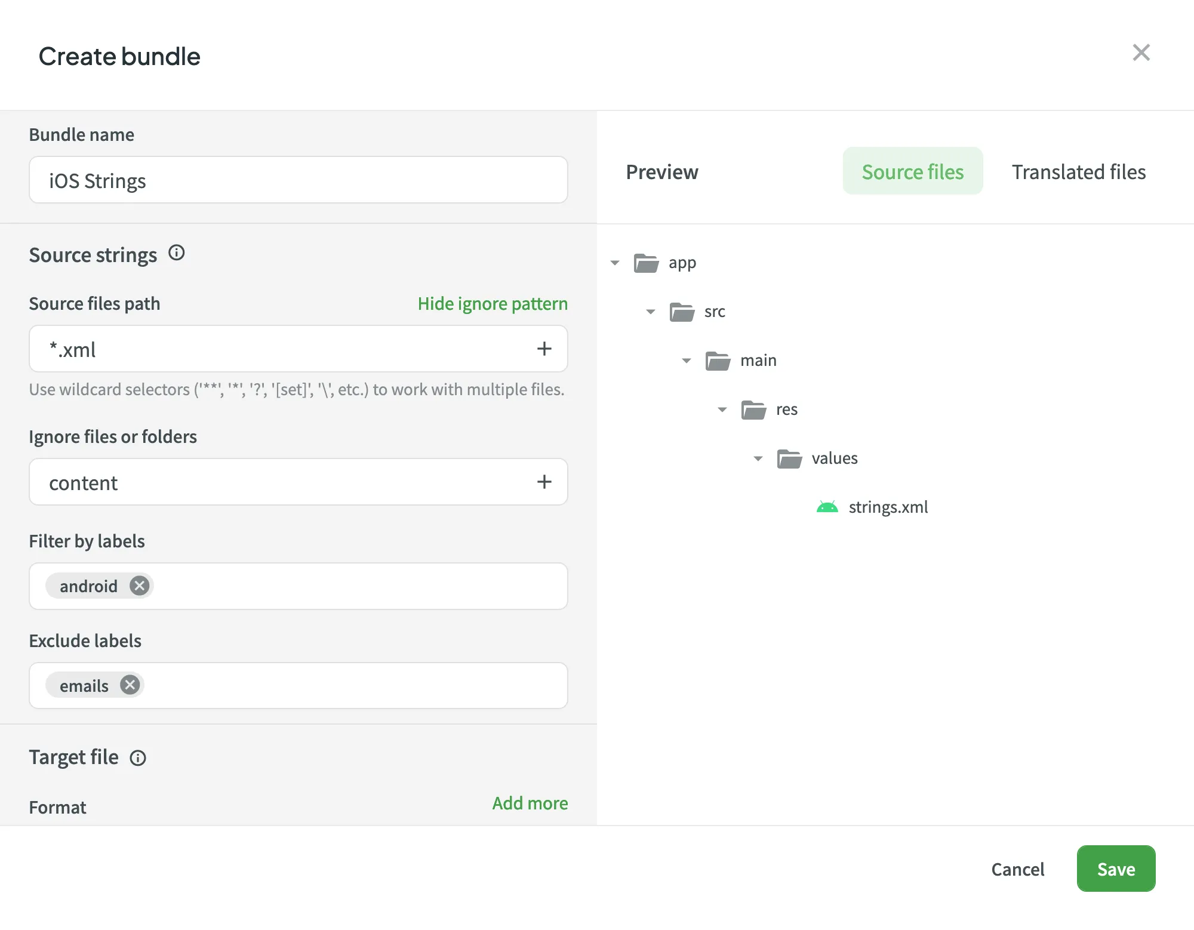Click the Add more format link
The width and height of the screenshot is (1194, 930).
click(530, 803)
